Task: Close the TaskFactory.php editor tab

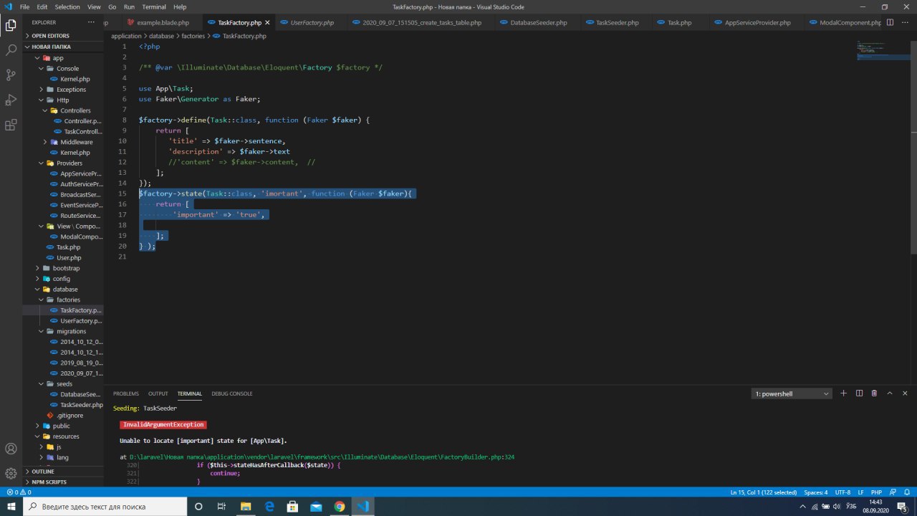Action: 268,23
